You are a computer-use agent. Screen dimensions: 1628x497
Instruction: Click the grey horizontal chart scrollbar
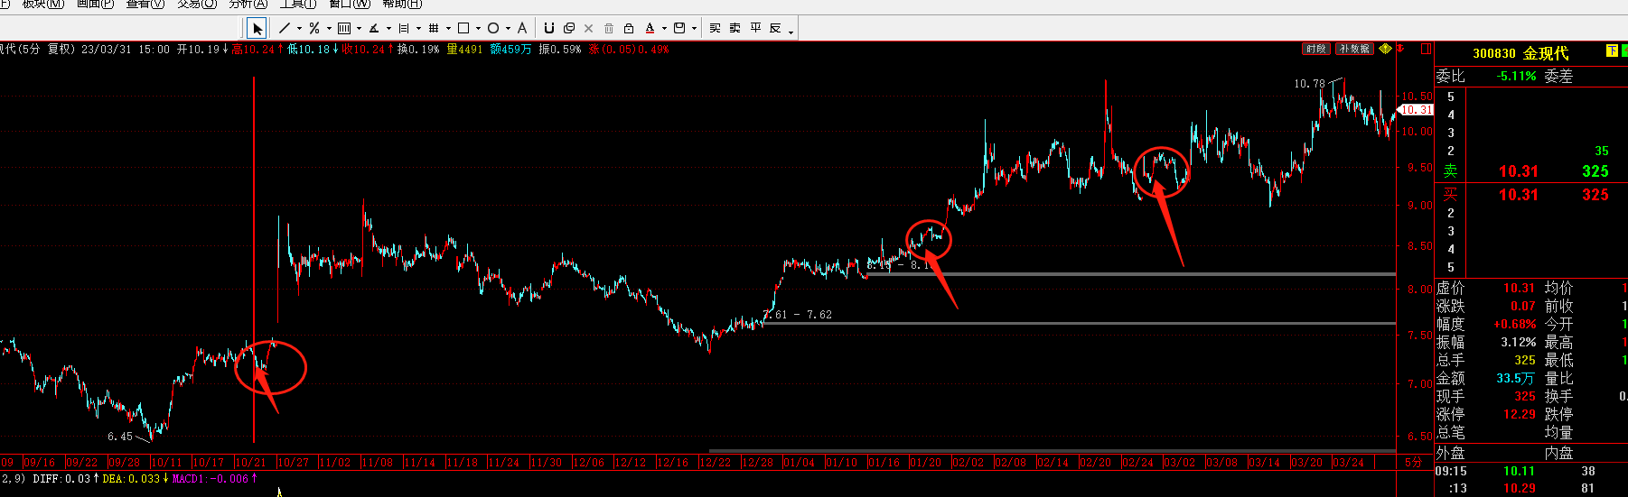coord(1053,451)
